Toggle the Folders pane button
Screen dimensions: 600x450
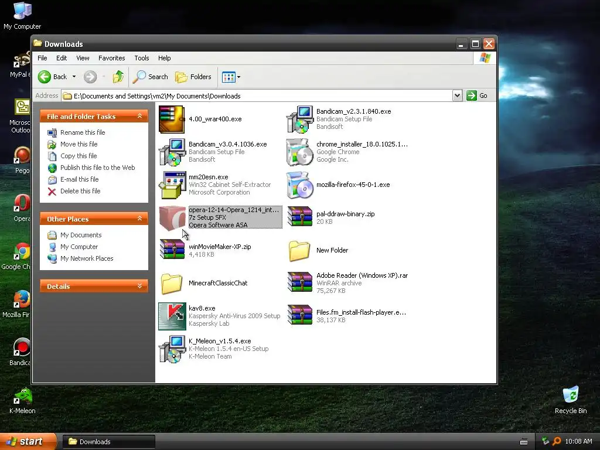coord(193,77)
